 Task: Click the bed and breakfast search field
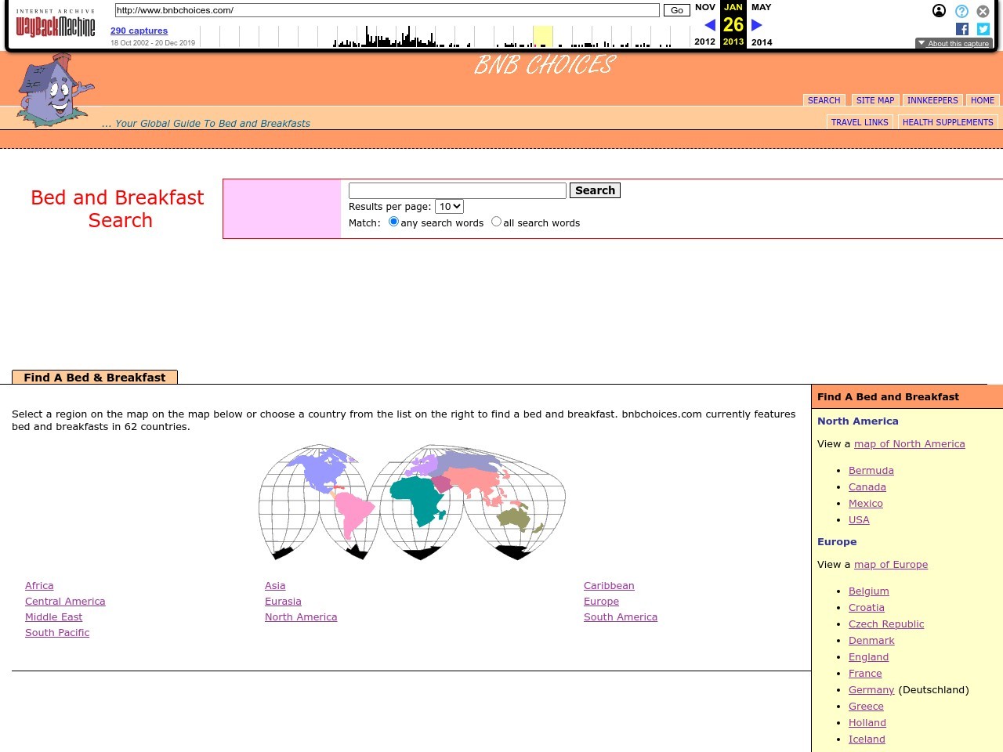457,190
